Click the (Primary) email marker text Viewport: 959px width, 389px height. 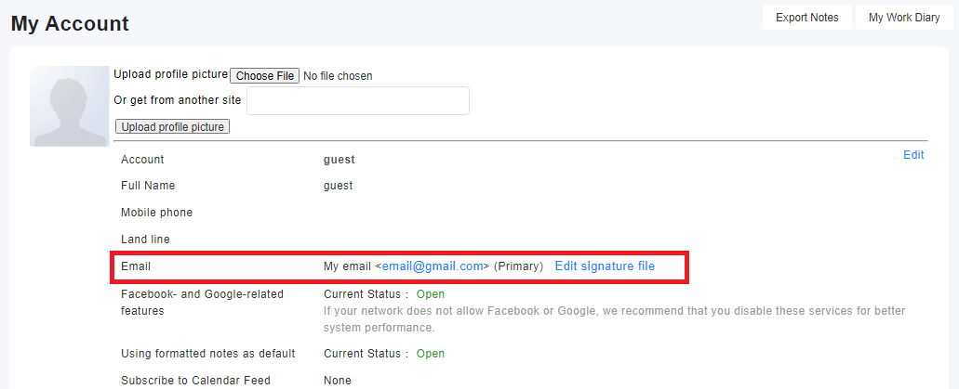click(x=519, y=266)
